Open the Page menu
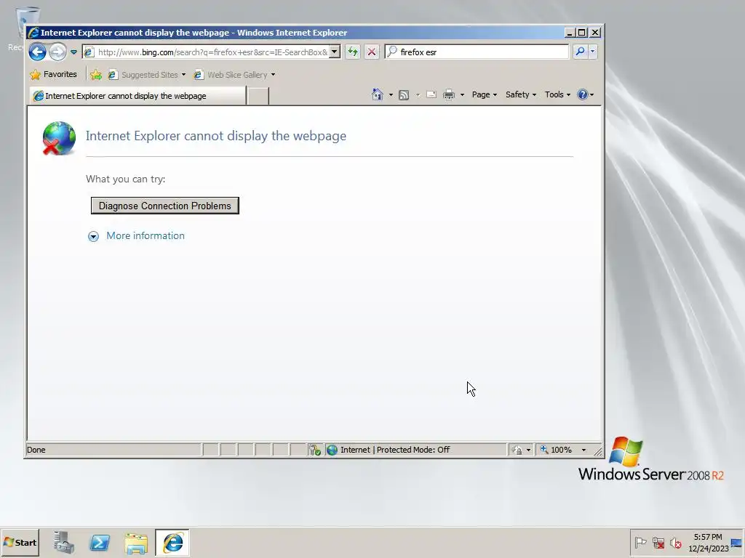The width and height of the screenshot is (745, 558). click(x=484, y=94)
